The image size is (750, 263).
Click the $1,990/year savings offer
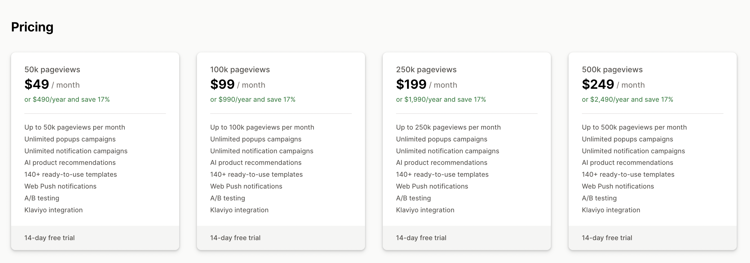coord(441,100)
